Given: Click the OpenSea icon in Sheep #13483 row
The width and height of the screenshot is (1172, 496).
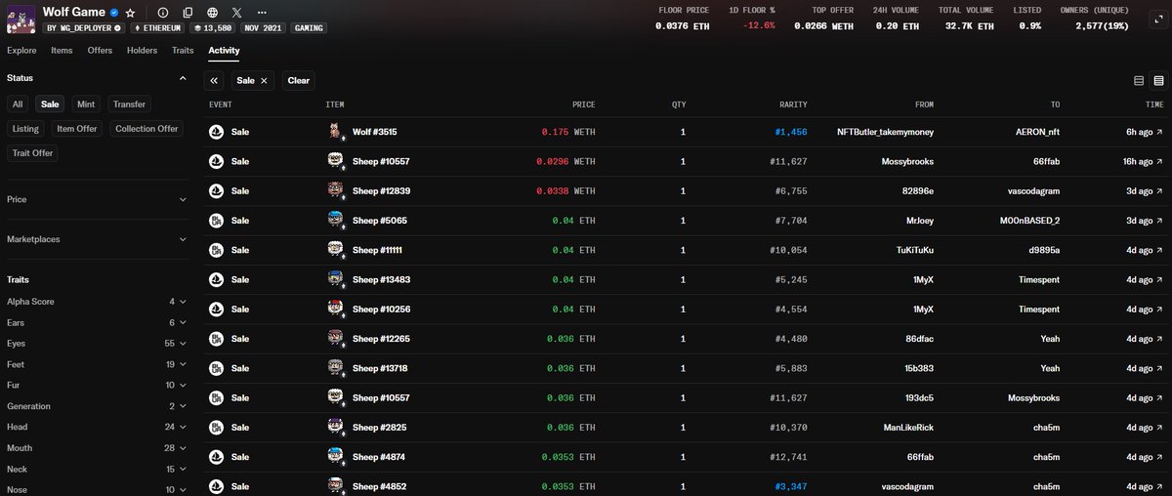Looking at the screenshot, I should click(x=216, y=279).
